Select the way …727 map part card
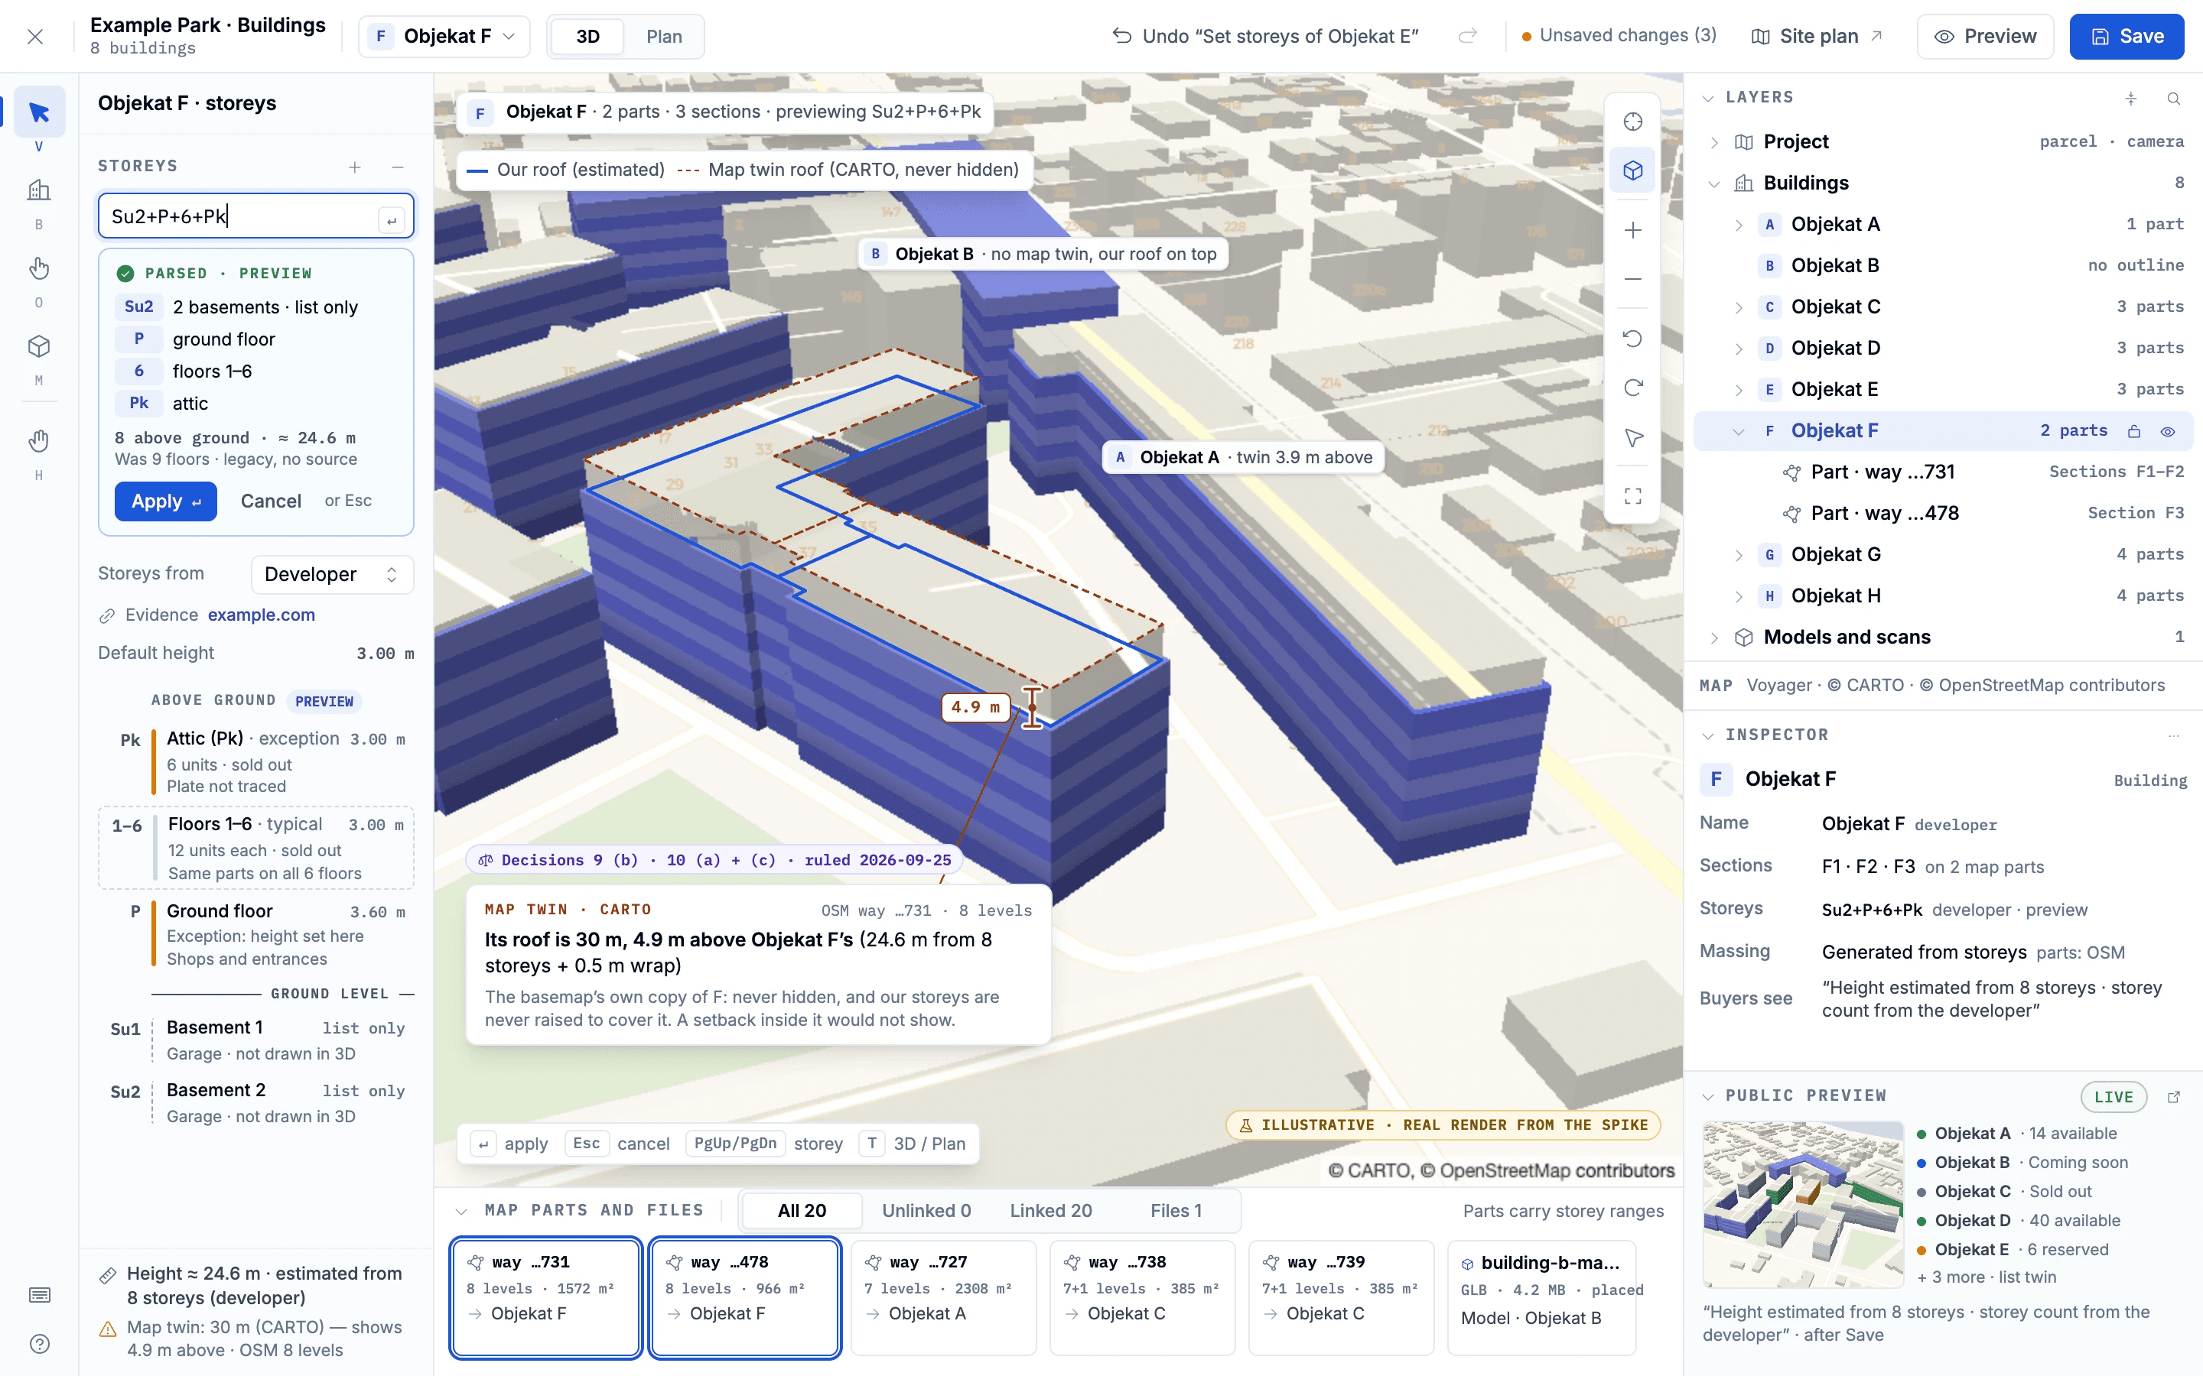This screenshot has height=1376, width=2203. (943, 1298)
